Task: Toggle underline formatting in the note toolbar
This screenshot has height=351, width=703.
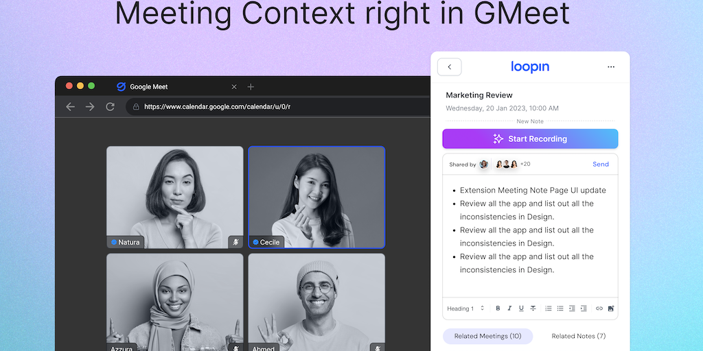Action: click(521, 308)
